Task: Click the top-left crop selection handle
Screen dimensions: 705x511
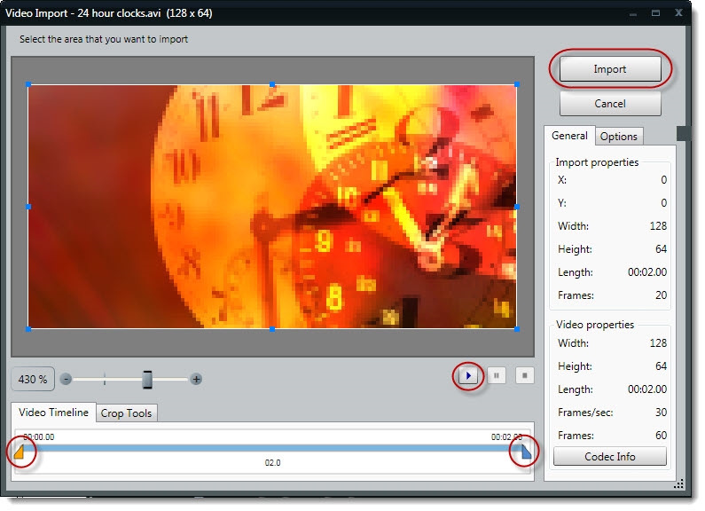Action: point(28,85)
